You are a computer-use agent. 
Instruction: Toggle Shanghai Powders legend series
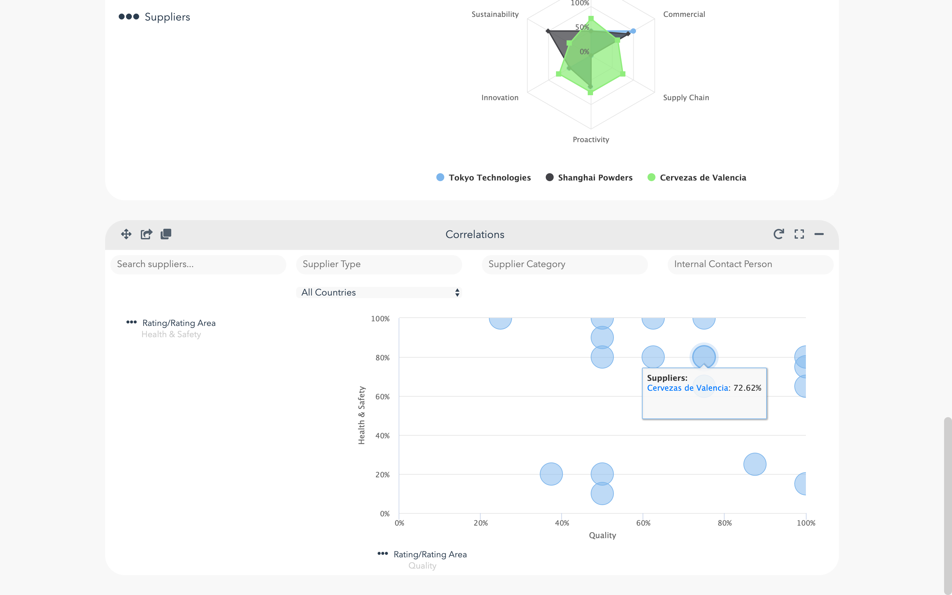coord(595,178)
